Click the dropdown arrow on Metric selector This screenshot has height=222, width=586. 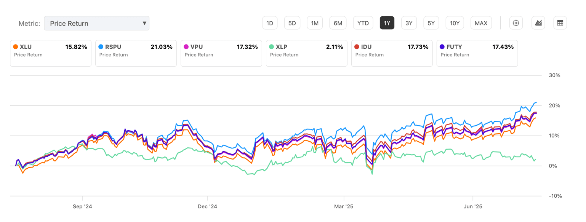144,23
